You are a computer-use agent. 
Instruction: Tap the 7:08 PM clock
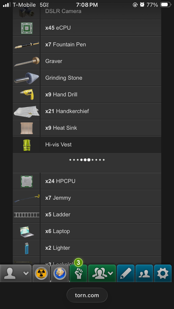pos(87,5)
